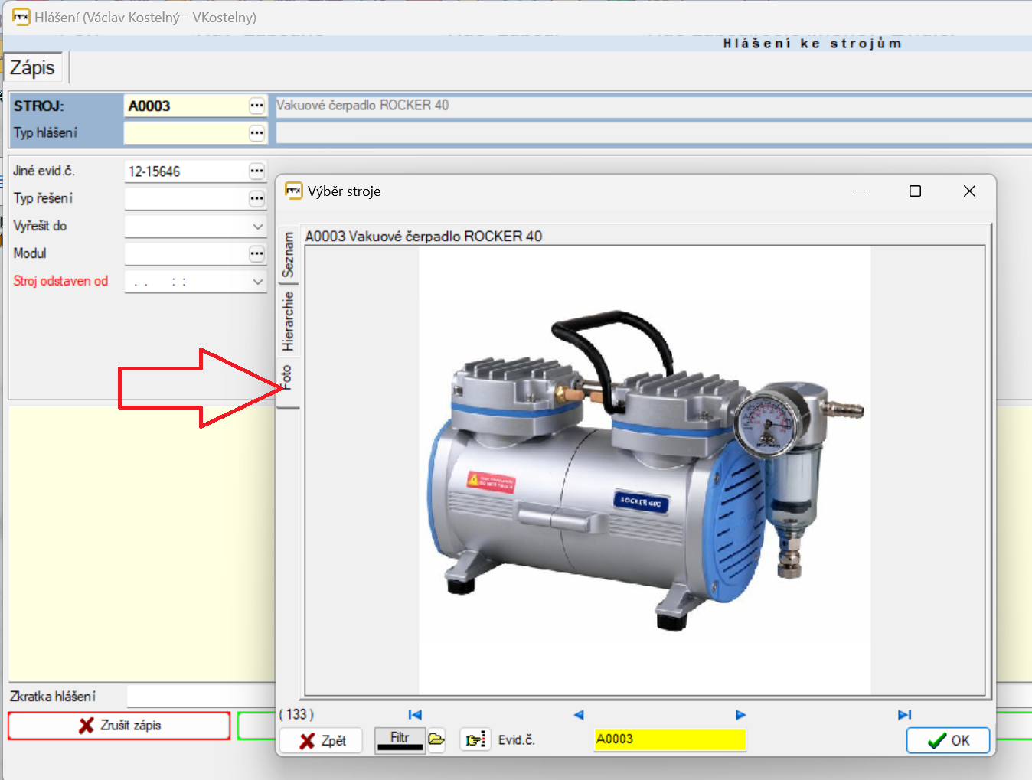1032x780 pixels.
Task: Open the Zápis tab
Action: 33,68
